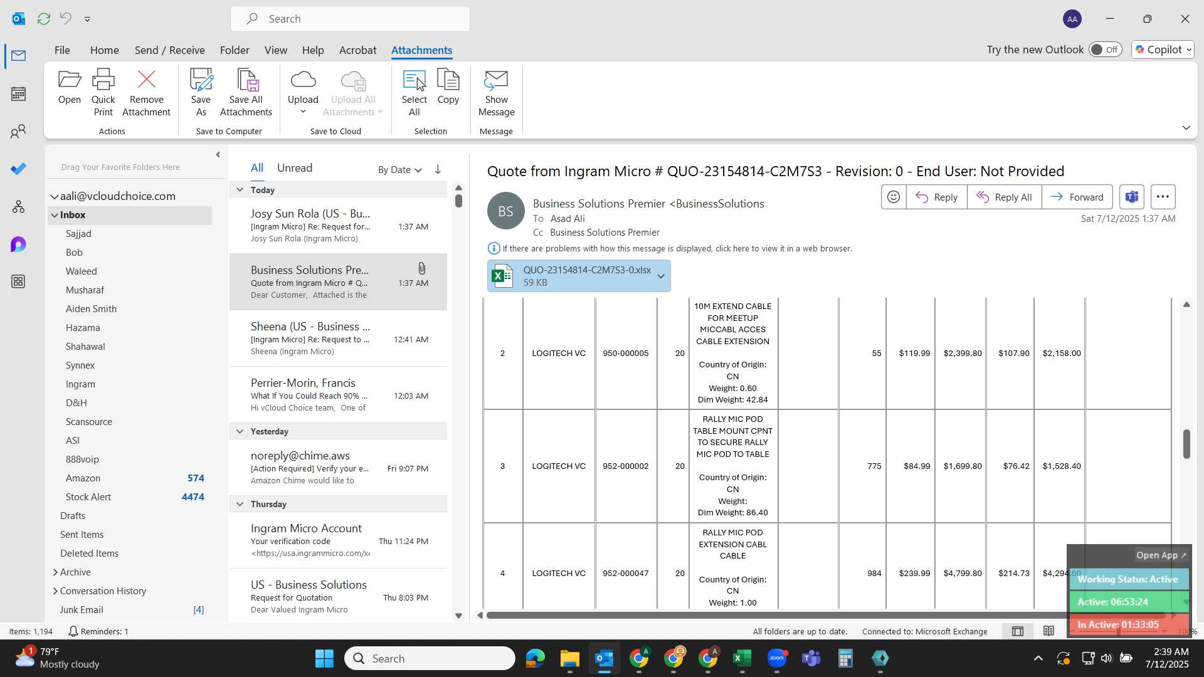The width and height of the screenshot is (1204, 677).
Task: Click the Outlook search box
Action: pyautogui.click(x=350, y=19)
